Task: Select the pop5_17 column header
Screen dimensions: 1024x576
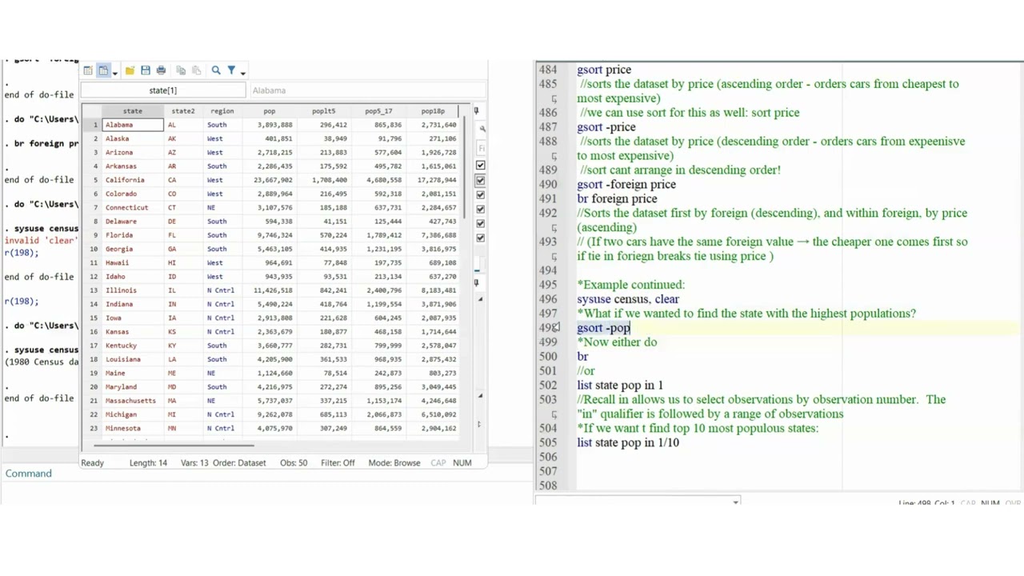Action: tap(378, 111)
